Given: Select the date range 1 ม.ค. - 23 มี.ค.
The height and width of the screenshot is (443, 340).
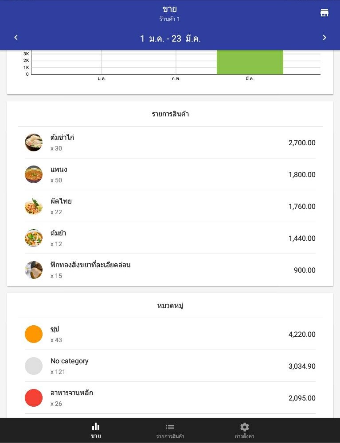Looking at the screenshot, I should 170,39.
